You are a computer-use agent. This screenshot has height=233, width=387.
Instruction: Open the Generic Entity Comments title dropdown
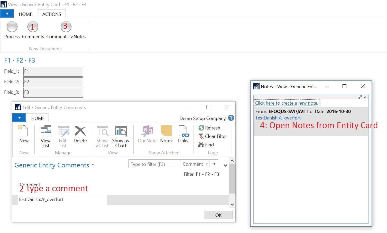pyautogui.click(x=93, y=165)
